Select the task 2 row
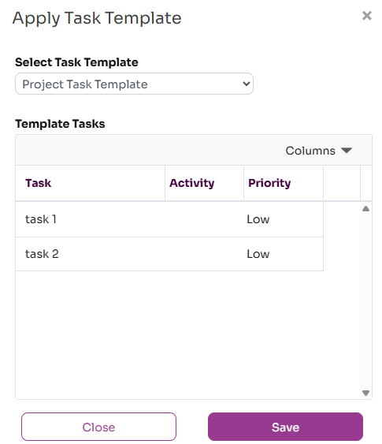Viewport: 382px width, 444px height. [x=169, y=254]
